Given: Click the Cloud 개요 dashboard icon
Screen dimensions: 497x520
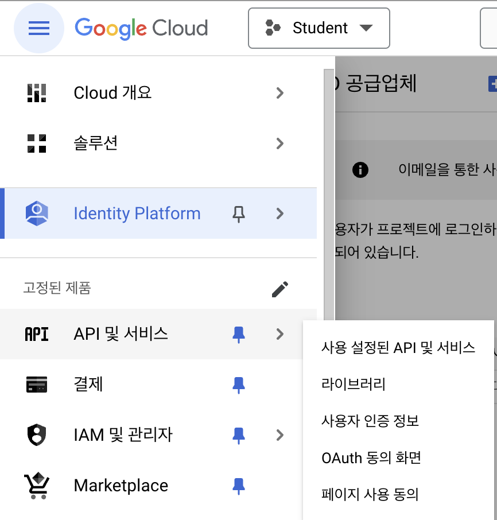Looking at the screenshot, I should tap(37, 93).
